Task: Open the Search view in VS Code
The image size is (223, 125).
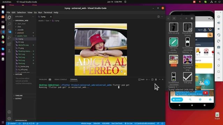Action: (x=9, y=24)
